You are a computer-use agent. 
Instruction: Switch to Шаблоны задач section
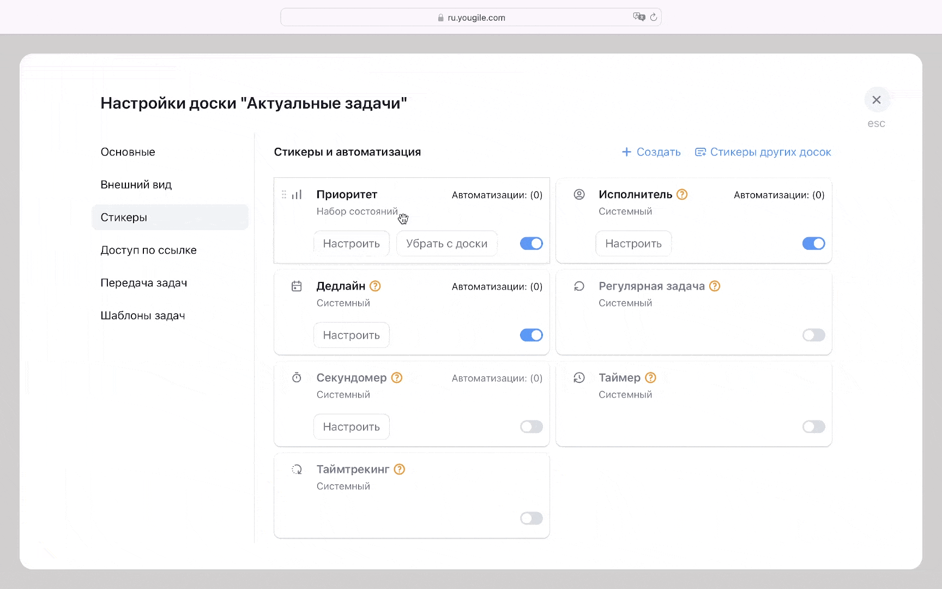(x=143, y=316)
